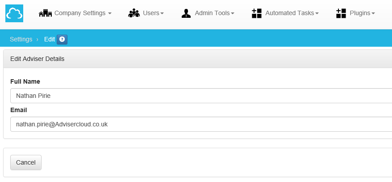Image resolution: width=392 pixels, height=182 pixels.
Task: Open the Automated Tasks menu label
Action: (290, 13)
